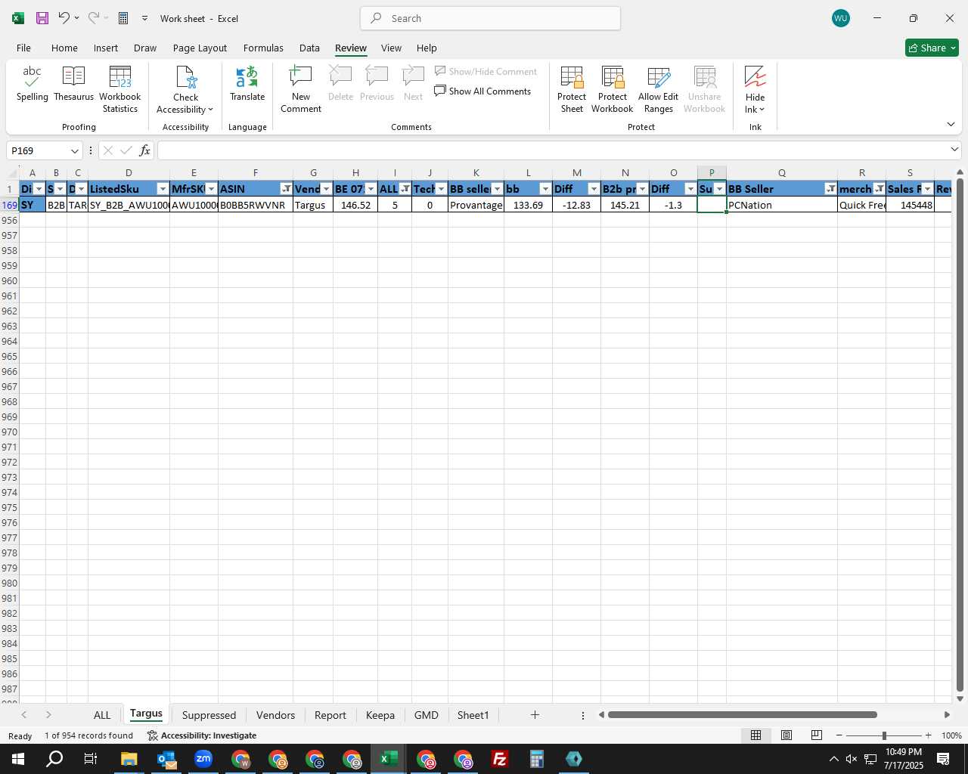
Task: Open the Vendors sheet tab
Action: coord(275,715)
